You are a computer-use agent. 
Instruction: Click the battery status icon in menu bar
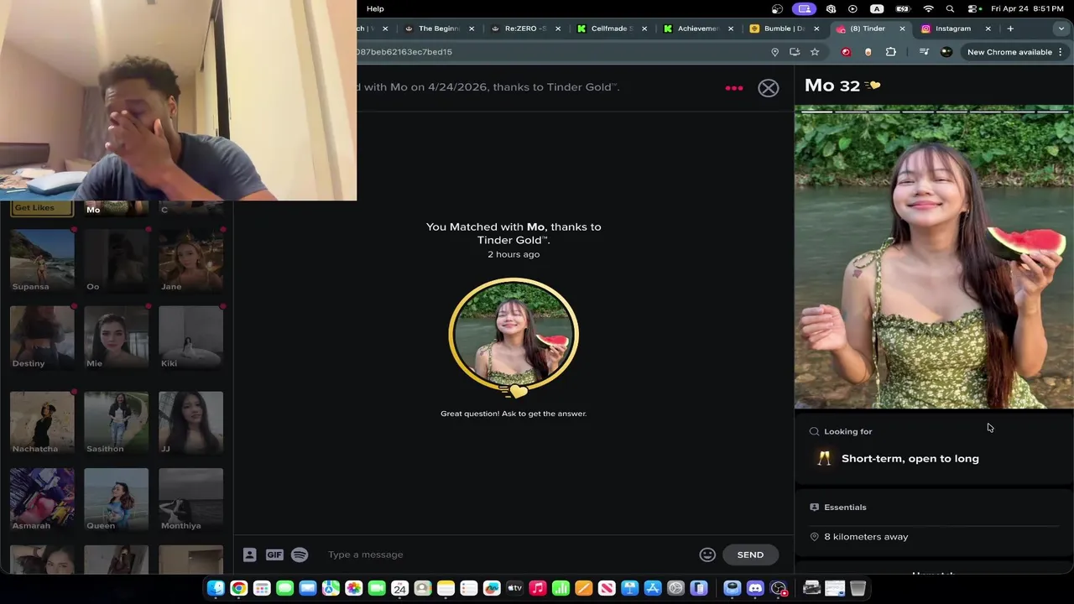(903, 8)
